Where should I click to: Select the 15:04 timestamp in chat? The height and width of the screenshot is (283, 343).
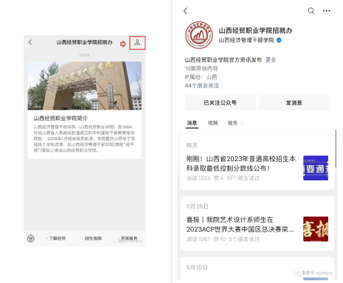click(84, 55)
